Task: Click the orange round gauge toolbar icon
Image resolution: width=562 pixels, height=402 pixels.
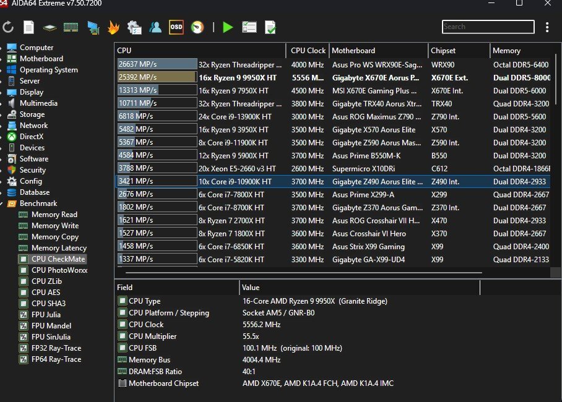Action: pyautogui.click(x=197, y=27)
